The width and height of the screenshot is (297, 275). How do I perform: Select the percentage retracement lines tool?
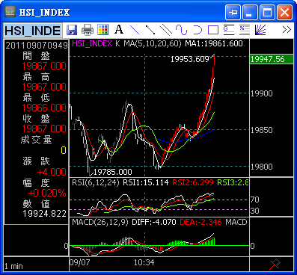pos(245,30)
